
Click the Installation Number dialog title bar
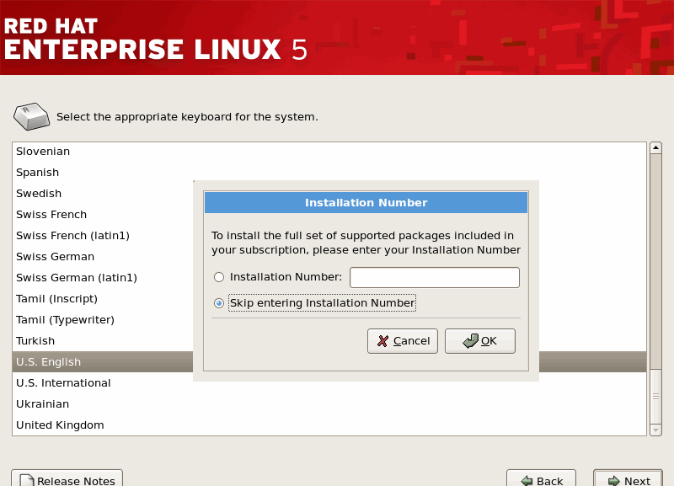click(366, 203)
